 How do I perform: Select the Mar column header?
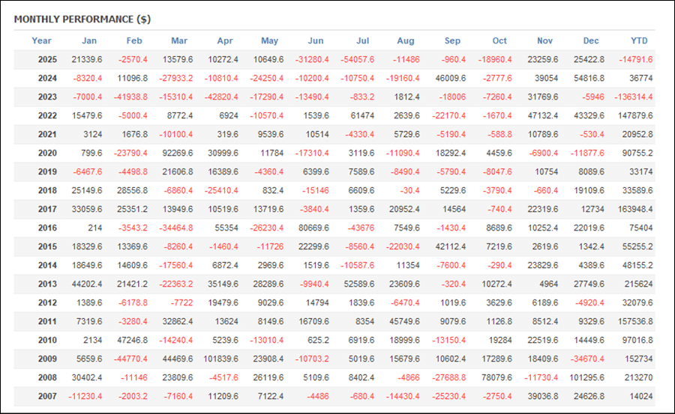pyautogui.click(x=179, y=40)
